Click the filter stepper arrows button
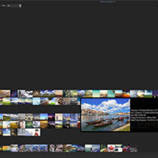The image size is (158, 158). click(20, 6)
